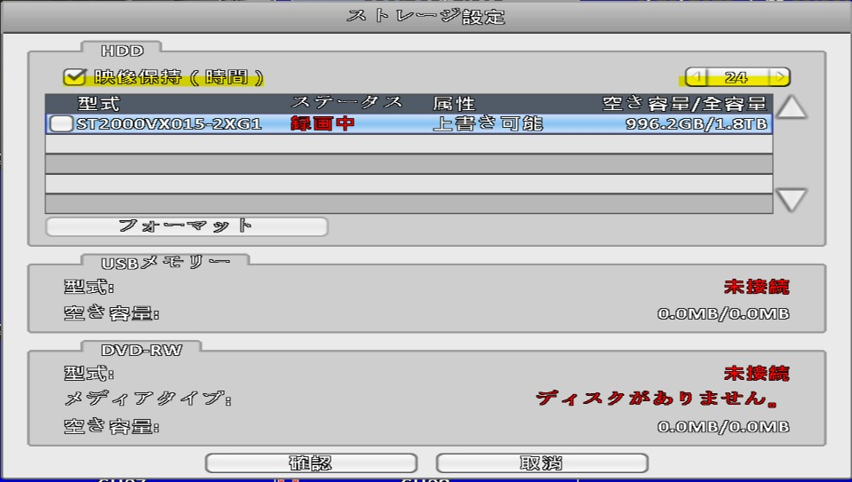
Task: Decrease retention hours with left arrow
Action: [x=697, y=78]
